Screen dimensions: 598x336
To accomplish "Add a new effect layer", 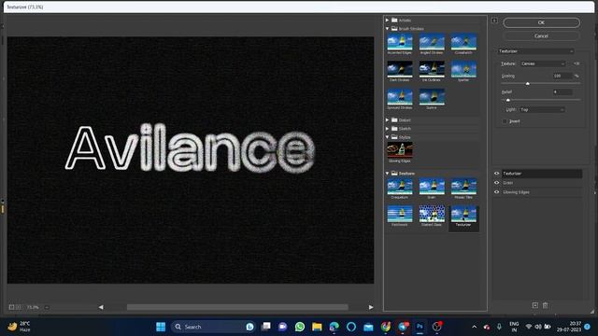I will pyautogui.click(x=535, y=305).
